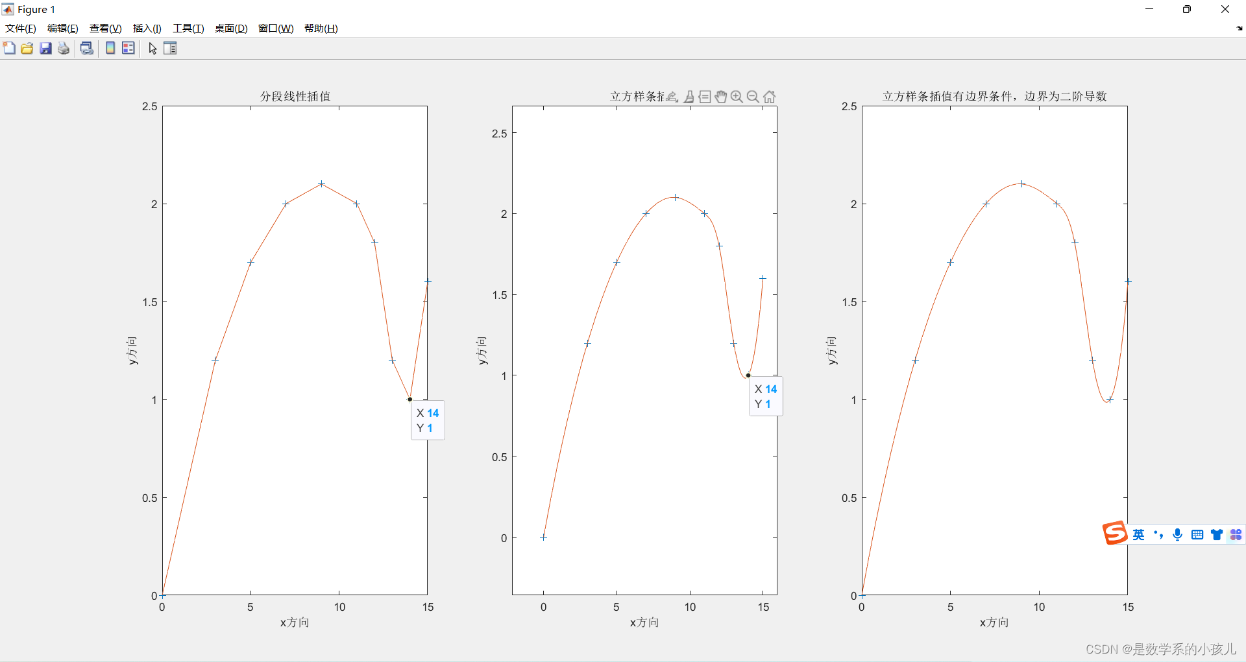Toggle the Data Tips tool in axes toolbar
The height and width of the screenshot is (662, 1246).
(705, 97)
